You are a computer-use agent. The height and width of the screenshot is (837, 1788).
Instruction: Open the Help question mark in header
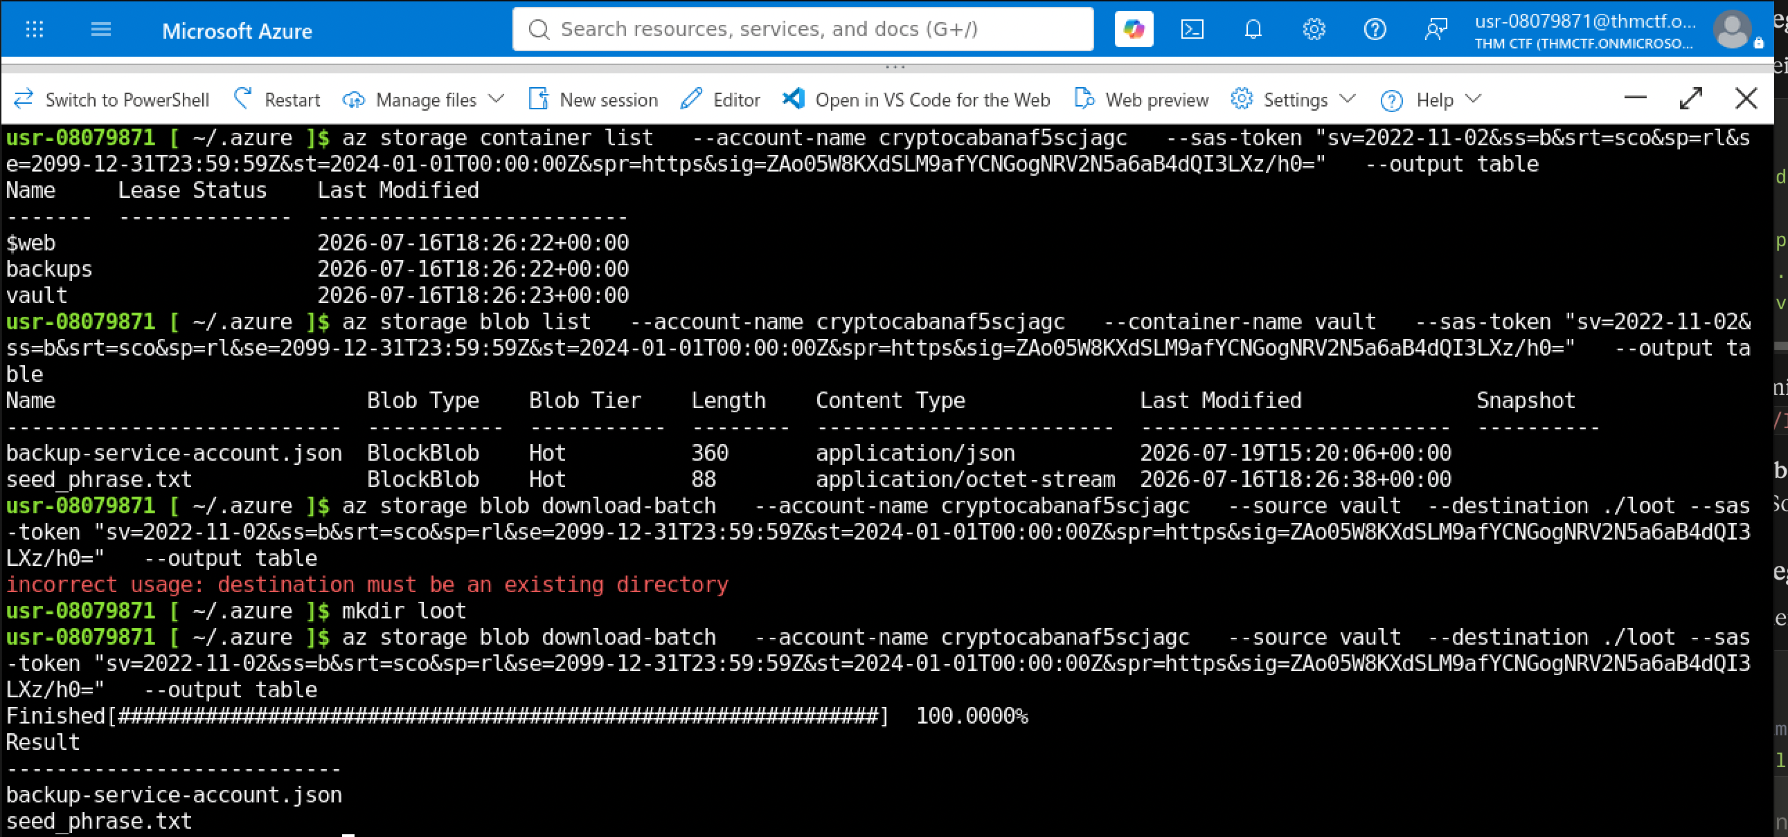click(x=1375, y=29)
